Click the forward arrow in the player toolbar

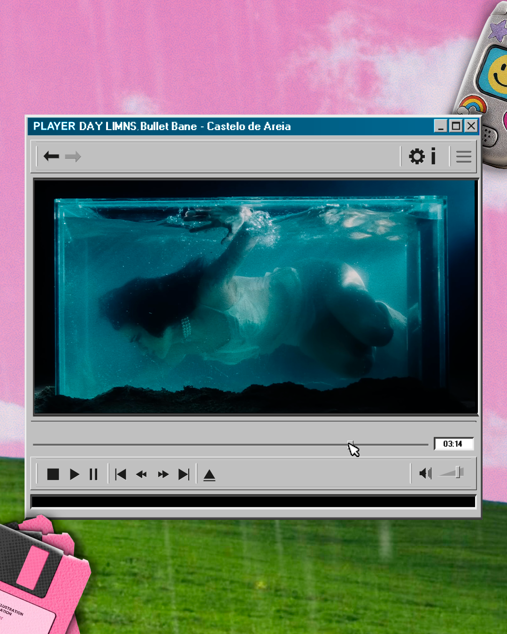tap(73, 156)
